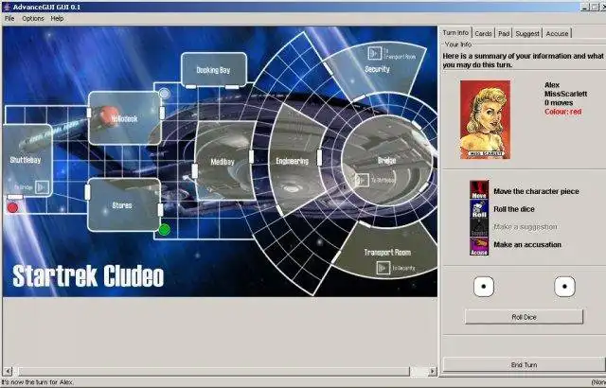Select the green token near Stores
Screen dimensions: 606x388
point(164,229)
